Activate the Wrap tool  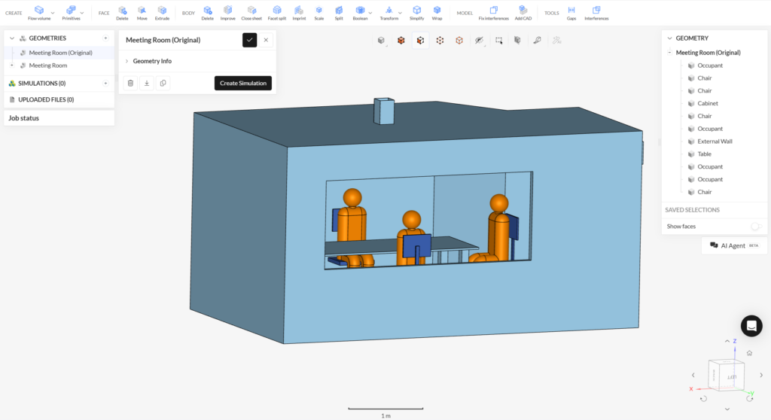tap(437, 13)
